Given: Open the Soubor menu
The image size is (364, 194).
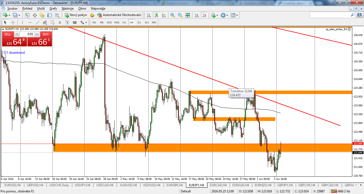Looking at the screenshot, I should [x=12, y=9].
